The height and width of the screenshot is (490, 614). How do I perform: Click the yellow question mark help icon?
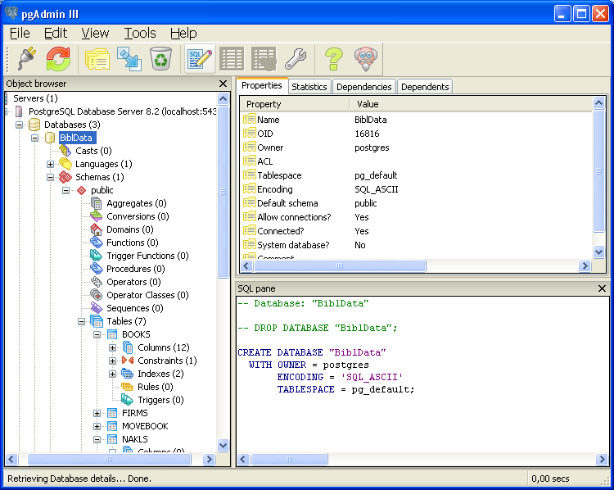click(x=334, y=59)
